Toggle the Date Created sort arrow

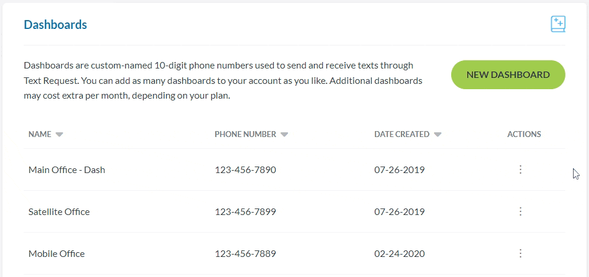point(438,135)
